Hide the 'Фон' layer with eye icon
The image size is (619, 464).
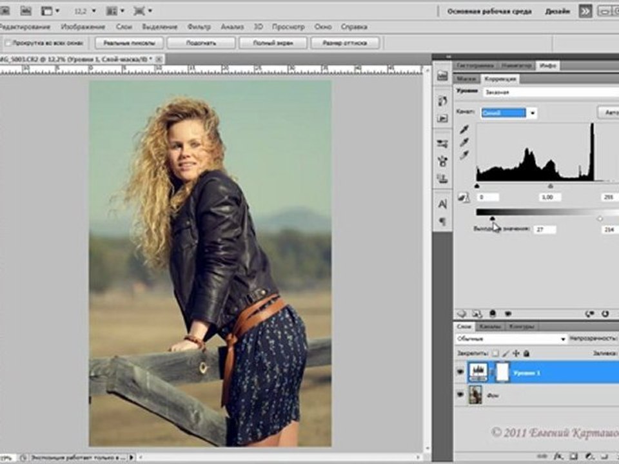[460, 394]
